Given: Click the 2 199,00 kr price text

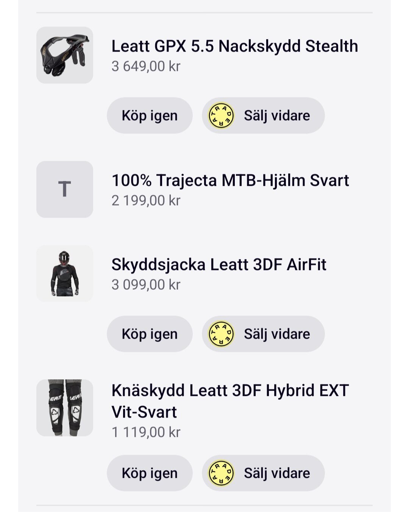Looking at the screenshot, I should click(146, 201).
